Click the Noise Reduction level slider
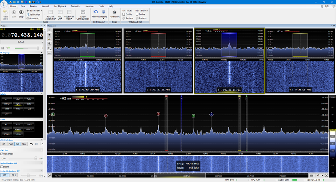336x182 pixels. (28, 175)
